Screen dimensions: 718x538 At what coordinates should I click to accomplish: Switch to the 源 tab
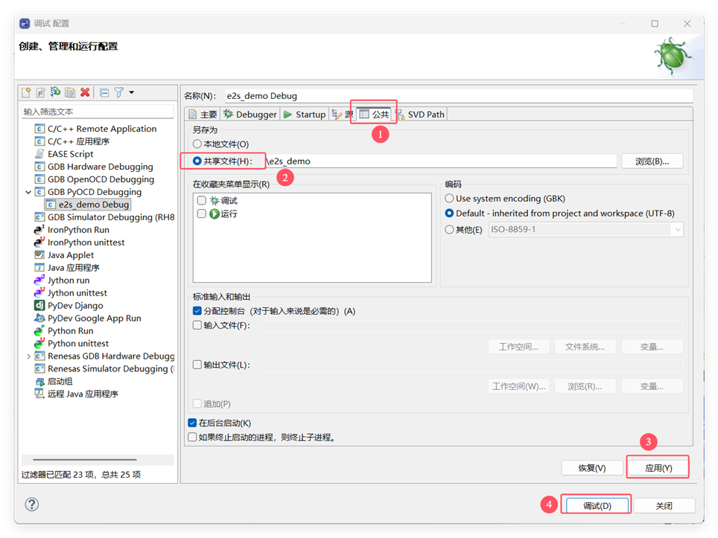click(343, 115)
